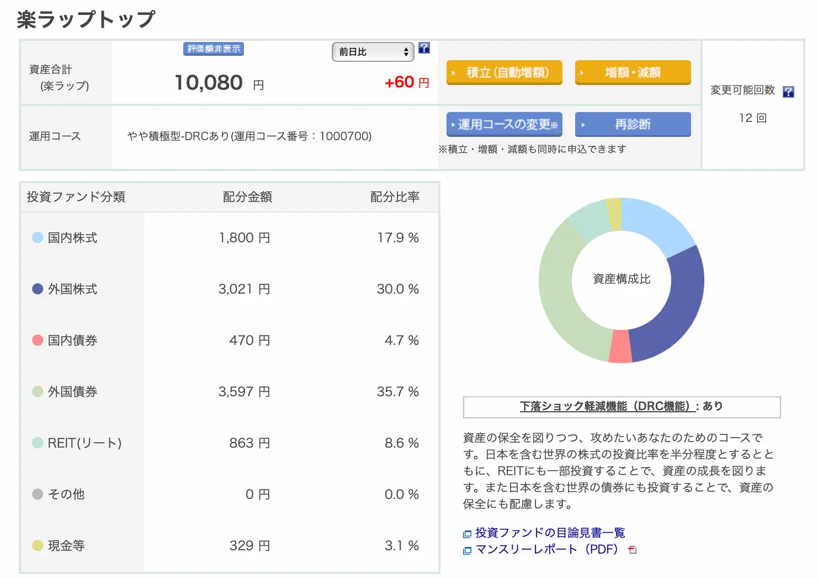Click the その他 row label

click(x=66, y=495)
